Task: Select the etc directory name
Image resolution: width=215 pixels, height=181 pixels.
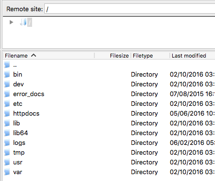Action: [18, 103]
